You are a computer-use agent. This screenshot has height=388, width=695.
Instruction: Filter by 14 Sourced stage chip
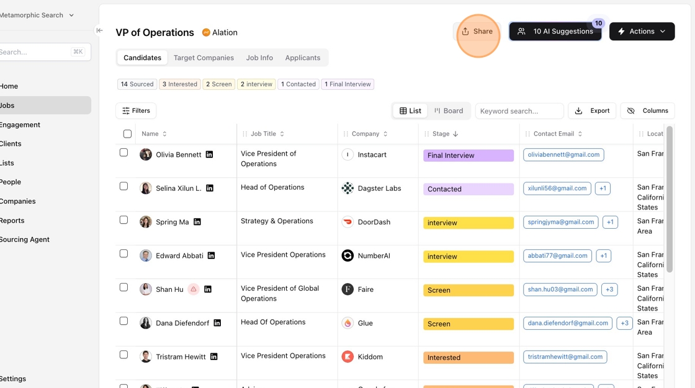[x=137, y=84]
